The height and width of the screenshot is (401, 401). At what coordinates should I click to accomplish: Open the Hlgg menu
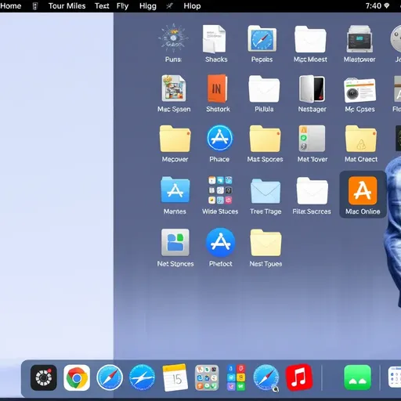tap(148, 6)
